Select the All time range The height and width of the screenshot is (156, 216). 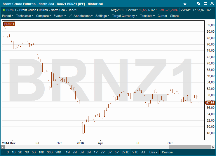pos(143,152)
